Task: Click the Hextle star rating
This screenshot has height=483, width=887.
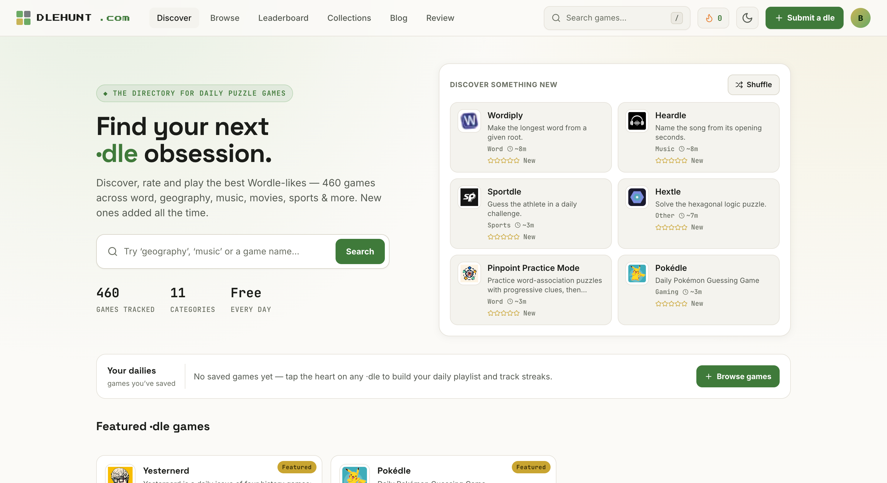Action: pyautogui.click(x=671, y=227)
